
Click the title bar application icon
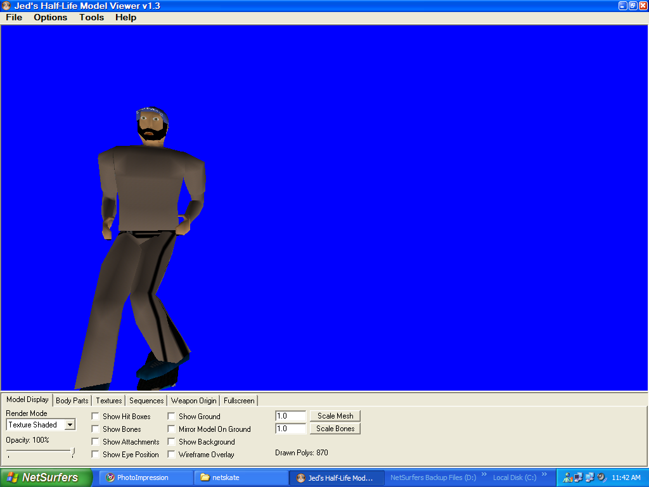click(6, 6)
